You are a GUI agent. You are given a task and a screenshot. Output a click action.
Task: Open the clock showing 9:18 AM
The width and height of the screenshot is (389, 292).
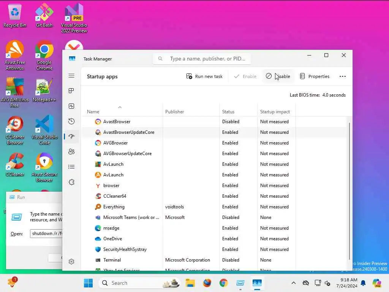pos(347,283)
